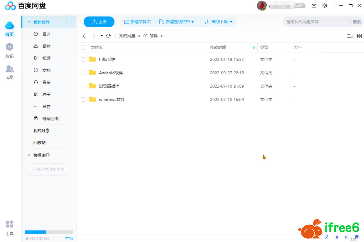The image size is (364, 242).
Task: Click the 扩容 expand storage link
Action: (69, 239)
